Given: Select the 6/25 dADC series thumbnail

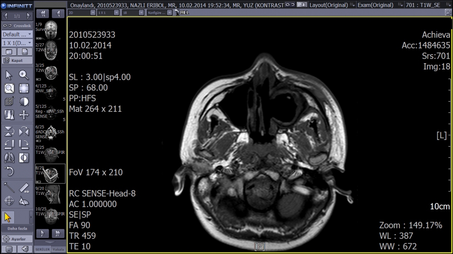Looking at the screenshot, I should tap(50, 133).
